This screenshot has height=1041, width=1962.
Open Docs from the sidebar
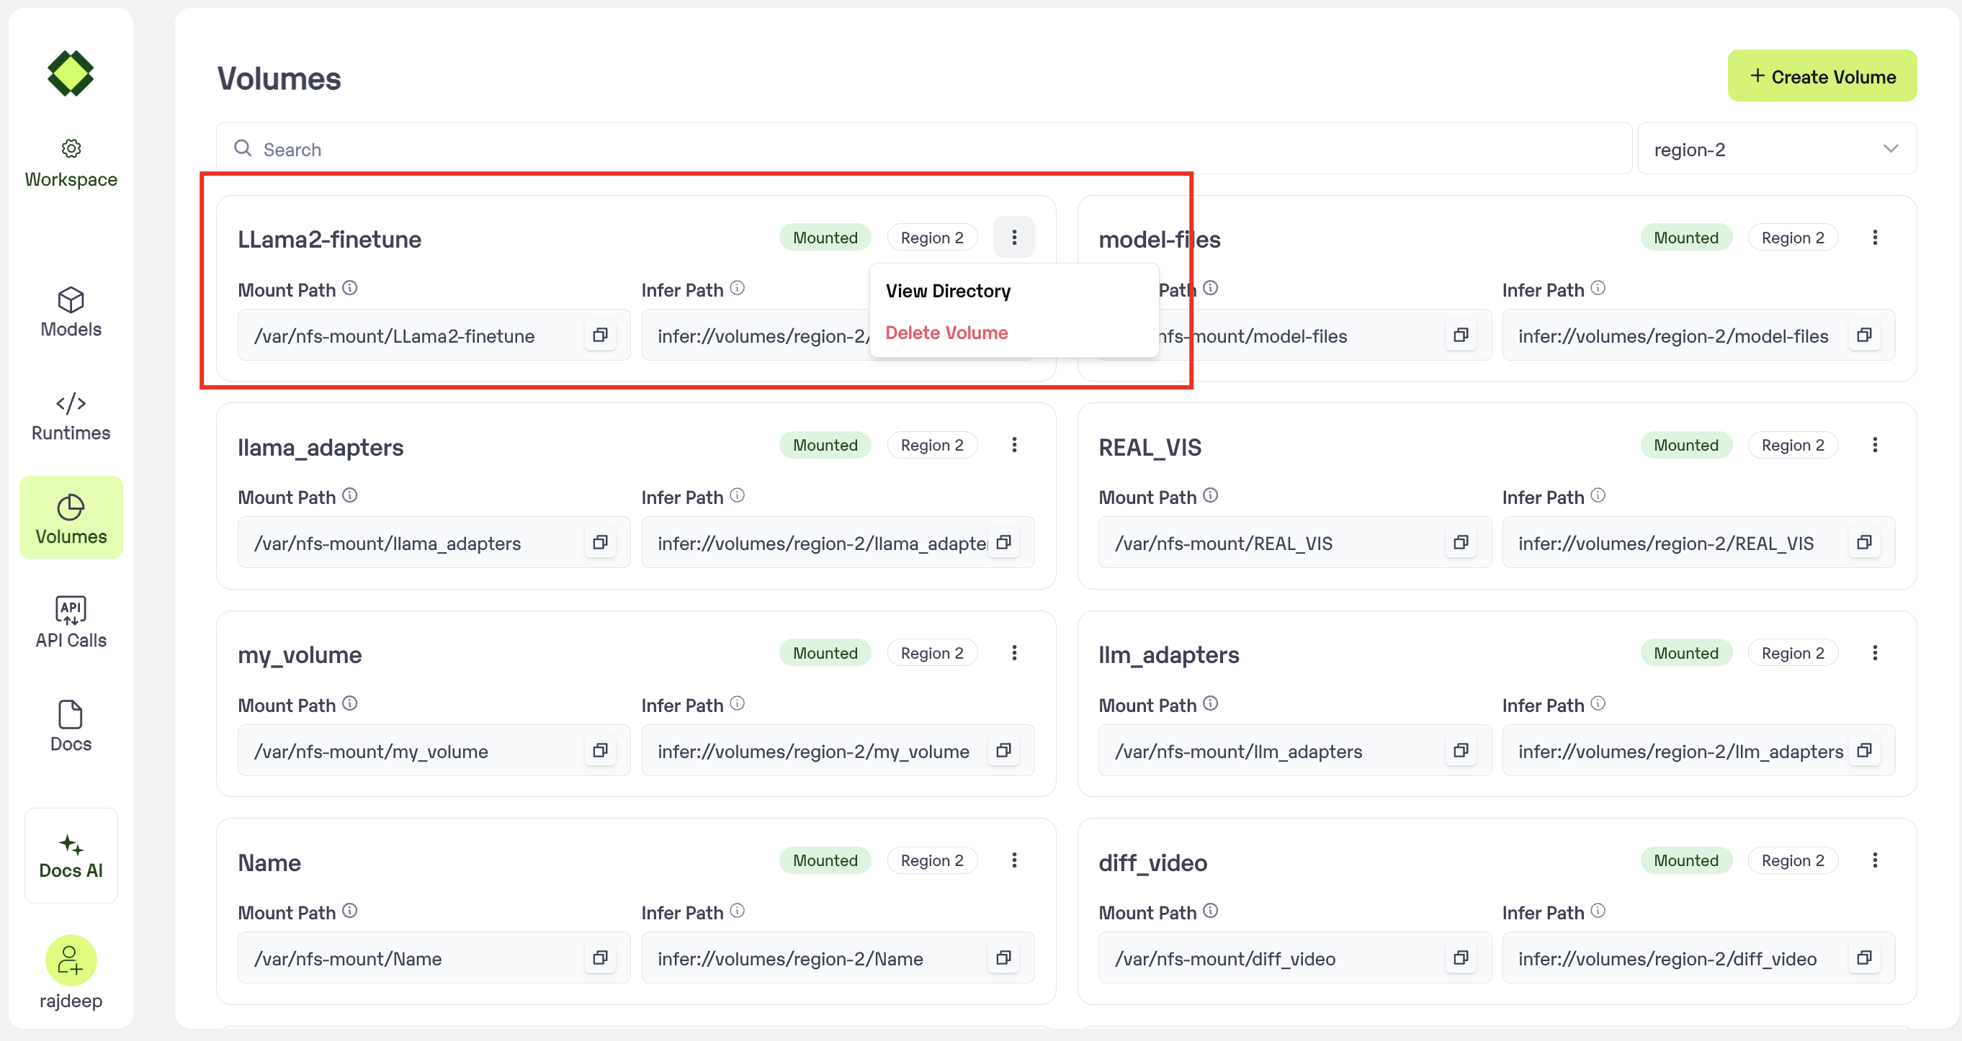(x=71, y=726)
